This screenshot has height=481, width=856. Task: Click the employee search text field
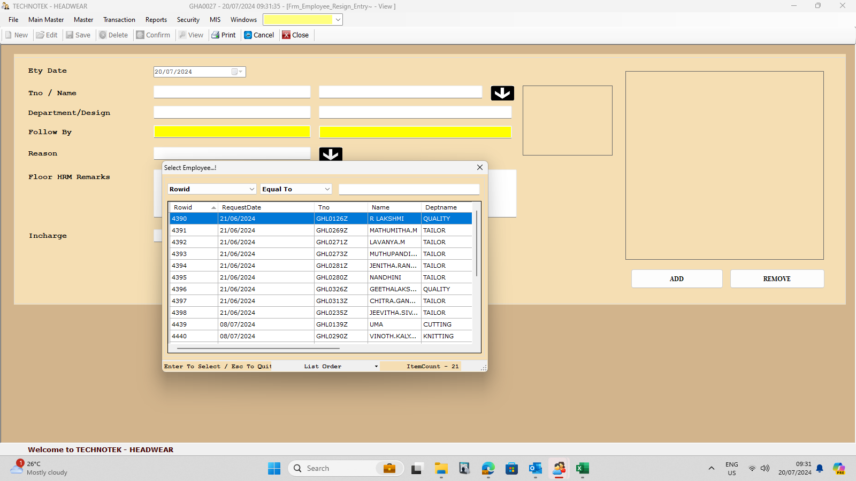409,189
